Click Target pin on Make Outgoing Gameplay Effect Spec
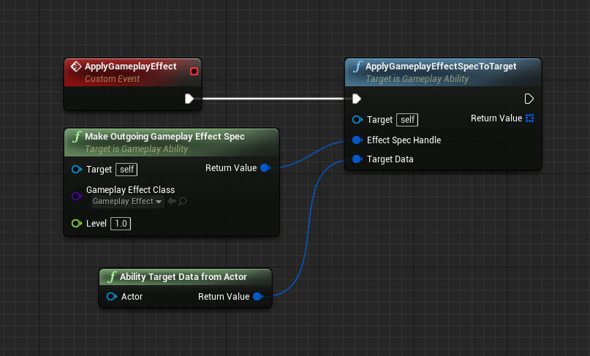 (76, 170)
